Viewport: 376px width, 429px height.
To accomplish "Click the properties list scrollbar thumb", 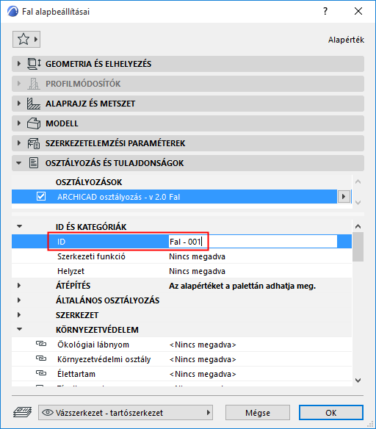I will 358,247.
